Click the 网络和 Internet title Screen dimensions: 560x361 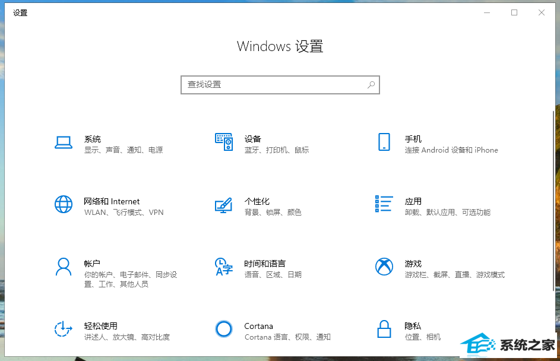112,201
